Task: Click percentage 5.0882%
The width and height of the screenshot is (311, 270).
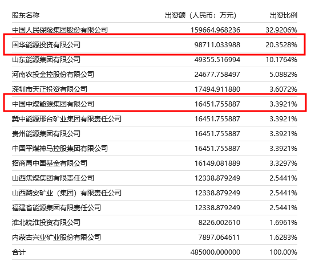Action: coord(283,75)
